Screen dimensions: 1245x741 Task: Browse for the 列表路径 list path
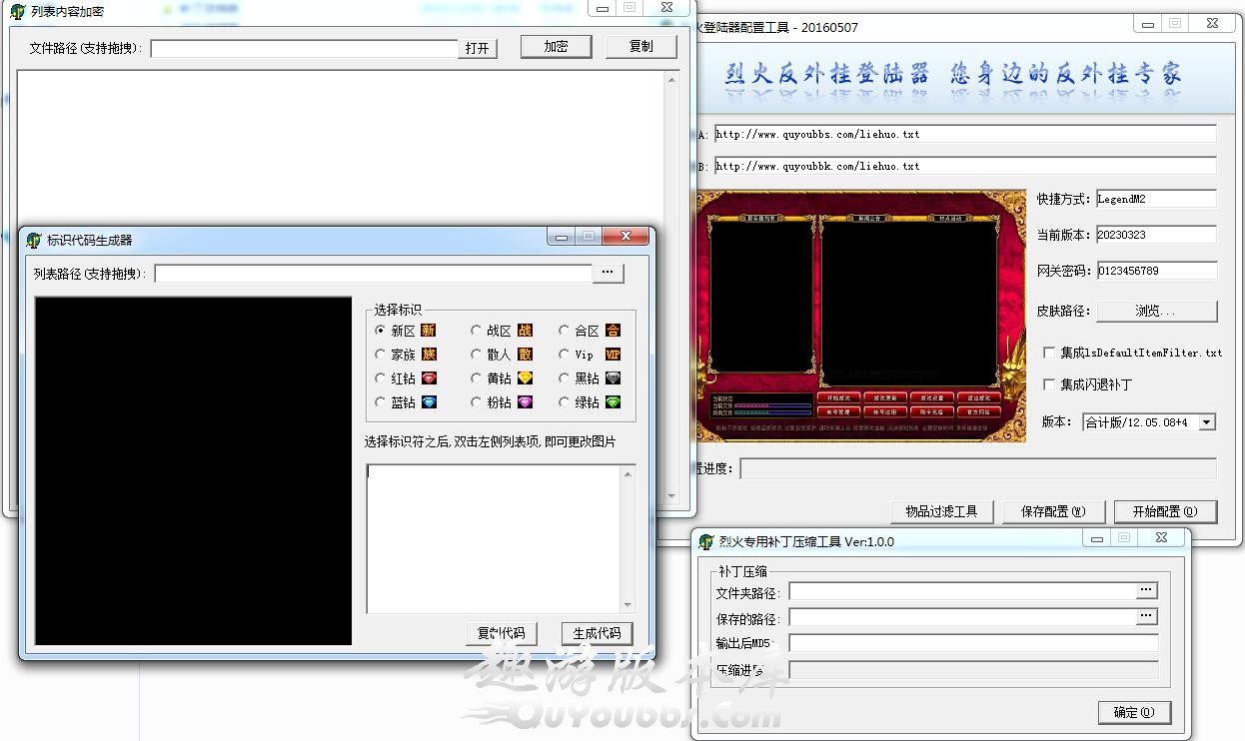(608, 273)
